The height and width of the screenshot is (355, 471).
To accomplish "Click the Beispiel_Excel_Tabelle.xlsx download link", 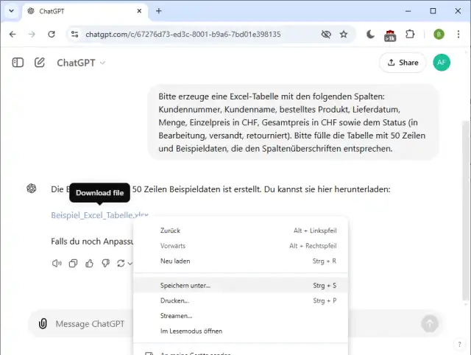I will (x=99, y=215).
